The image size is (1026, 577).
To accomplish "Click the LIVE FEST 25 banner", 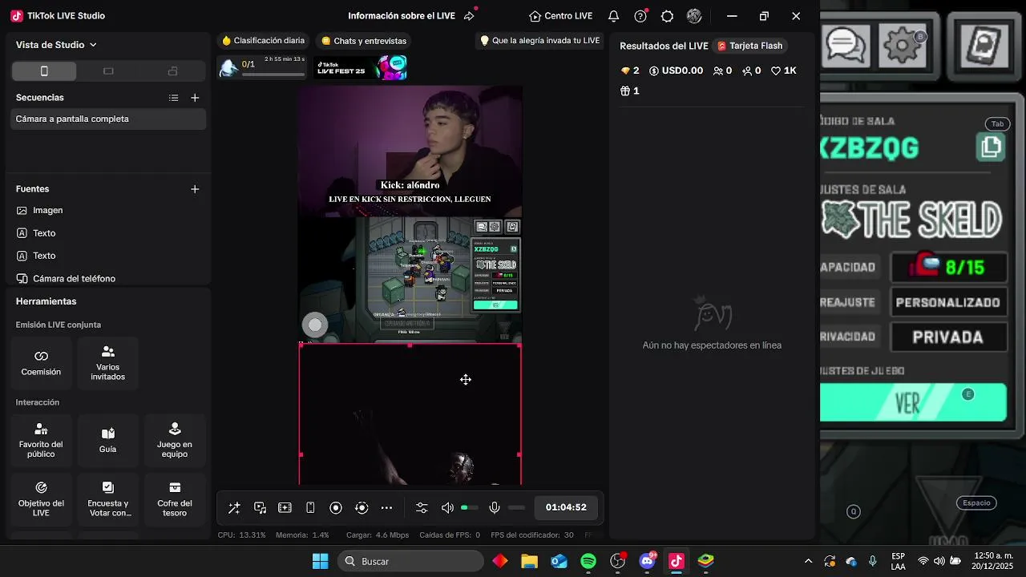I will click(360, 68).
